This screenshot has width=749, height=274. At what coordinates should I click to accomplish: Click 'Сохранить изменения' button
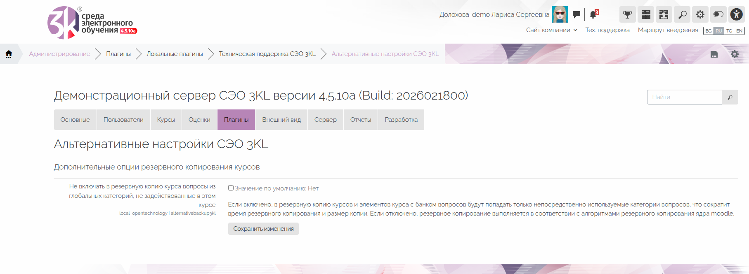263,229
